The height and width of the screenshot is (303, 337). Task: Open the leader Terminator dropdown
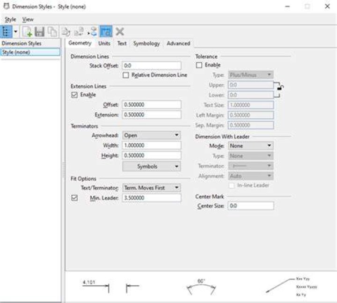pyautogui.click(x=250, y=166)
